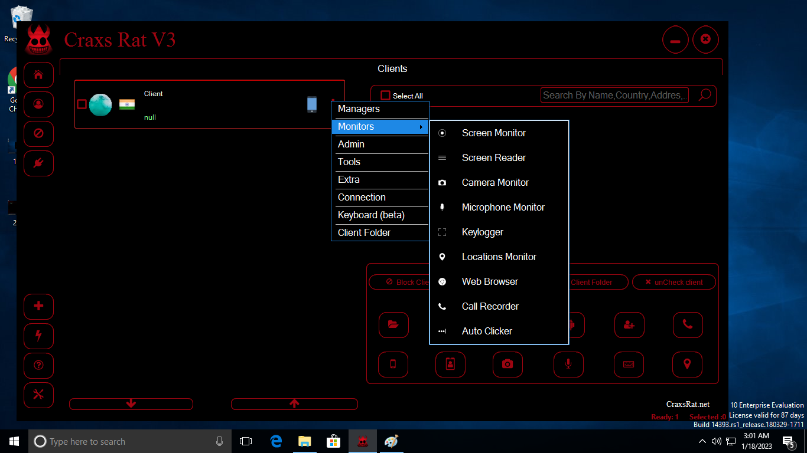Open the Home section in the sidebar
807x453 pixels.
coord(38,75)
